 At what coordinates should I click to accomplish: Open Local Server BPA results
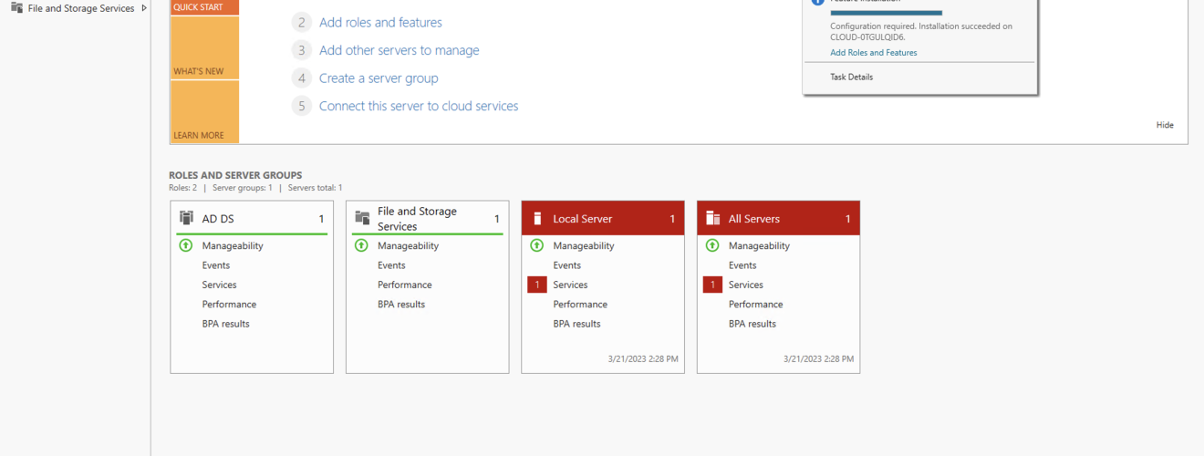click(x=576, y=324)
